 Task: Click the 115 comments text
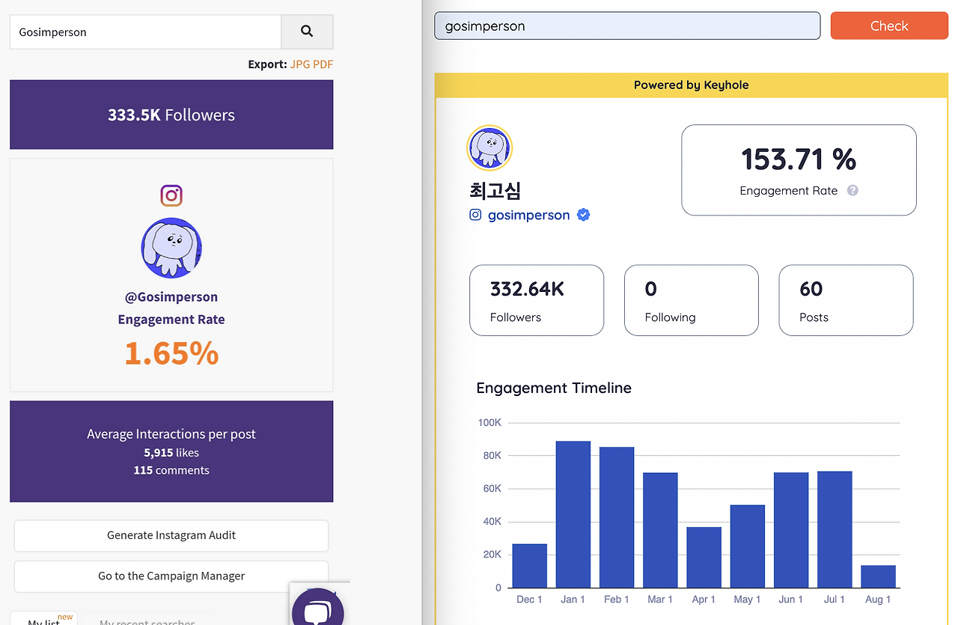click(x=171, y=471)
